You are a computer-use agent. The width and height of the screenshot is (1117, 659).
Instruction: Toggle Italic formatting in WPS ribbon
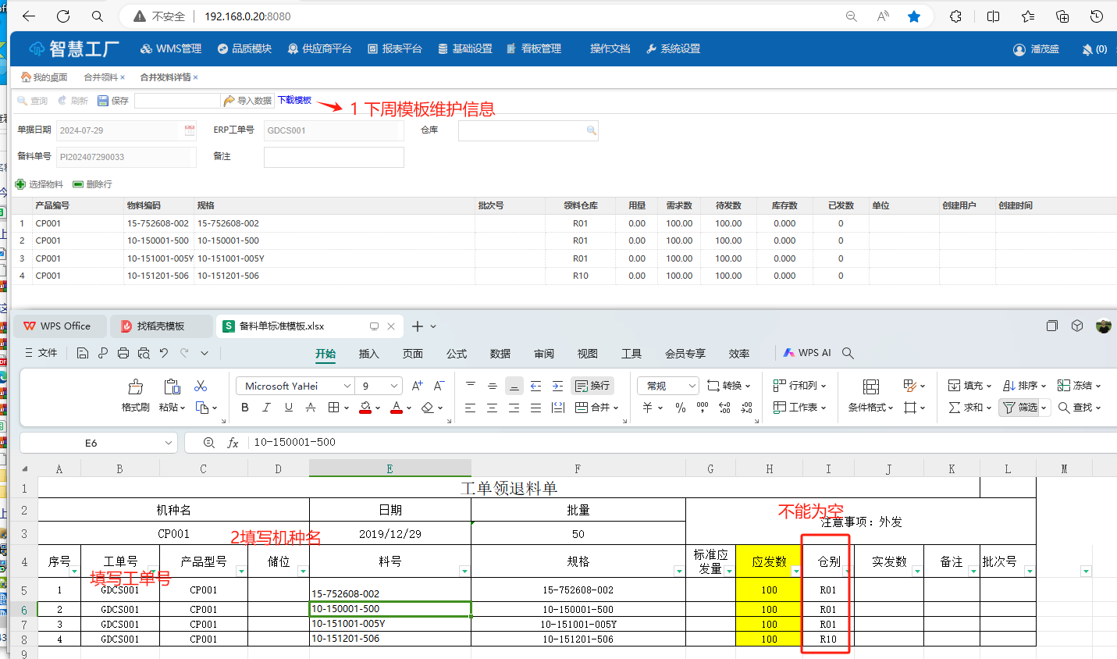point(266,408)
